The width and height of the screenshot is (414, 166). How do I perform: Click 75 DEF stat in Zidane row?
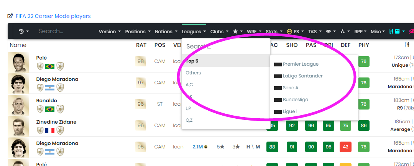click(x=345, y=126)
